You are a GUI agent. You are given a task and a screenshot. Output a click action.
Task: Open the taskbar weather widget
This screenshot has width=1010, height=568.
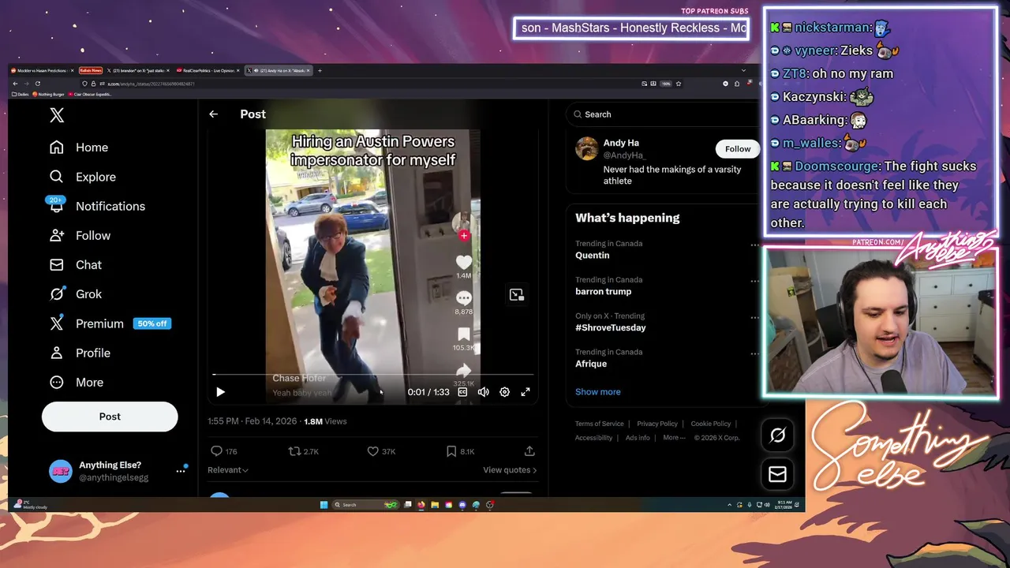(30, 505)
